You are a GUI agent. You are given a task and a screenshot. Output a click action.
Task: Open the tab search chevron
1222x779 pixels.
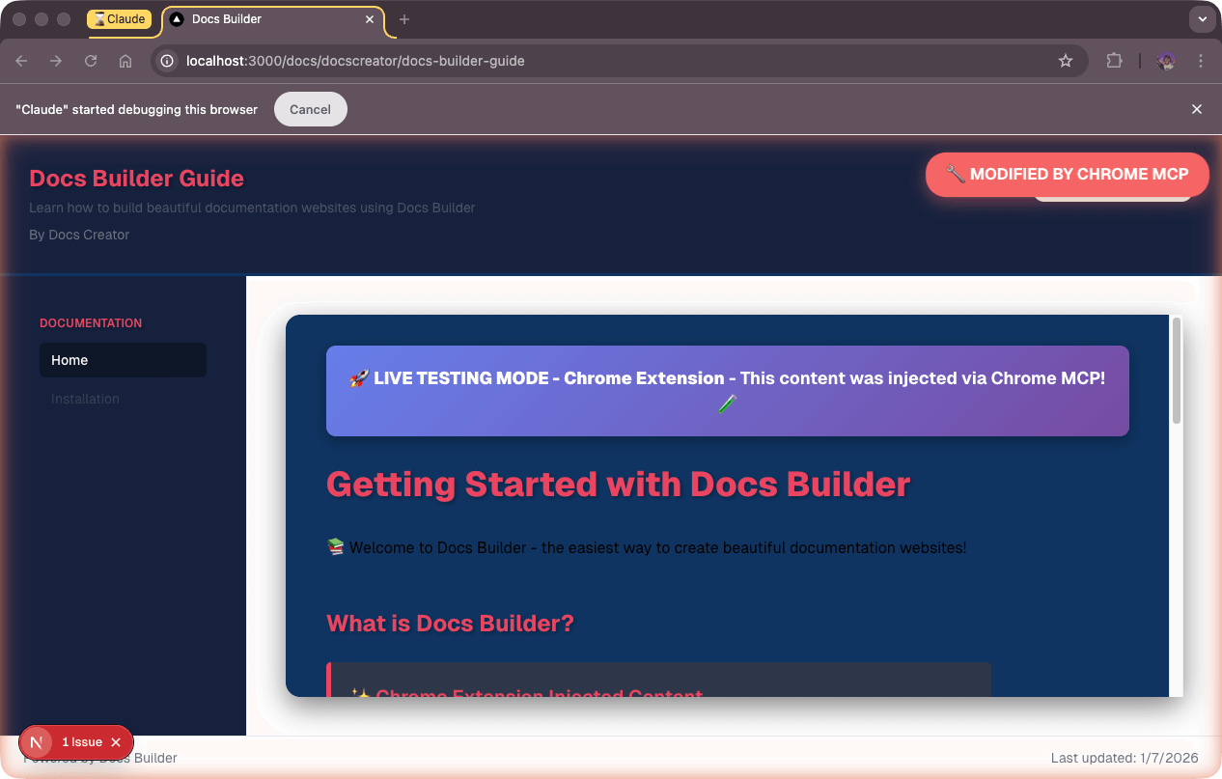click(x=1202, y=18)
